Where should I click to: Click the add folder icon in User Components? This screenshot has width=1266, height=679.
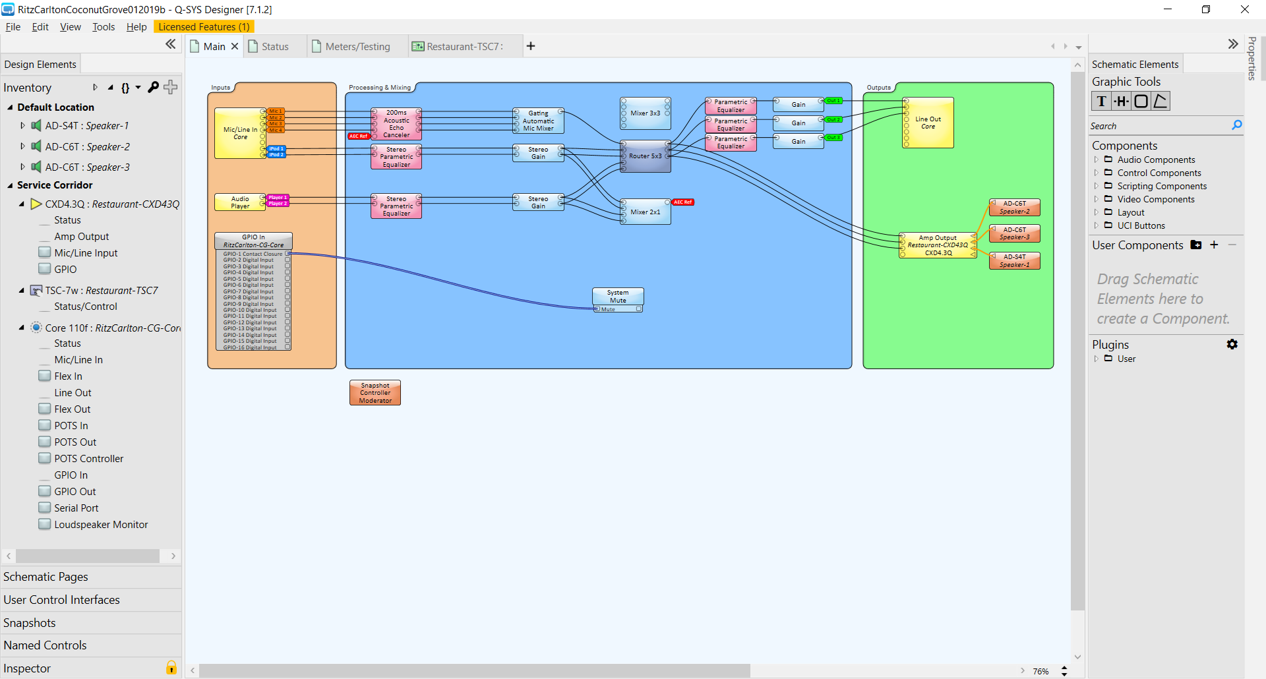point(1196,245)
